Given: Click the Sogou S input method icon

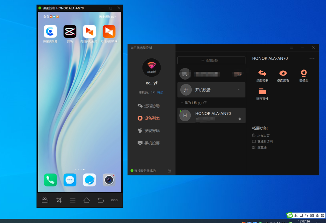Looking at the screenshot, I should [289, 215].
